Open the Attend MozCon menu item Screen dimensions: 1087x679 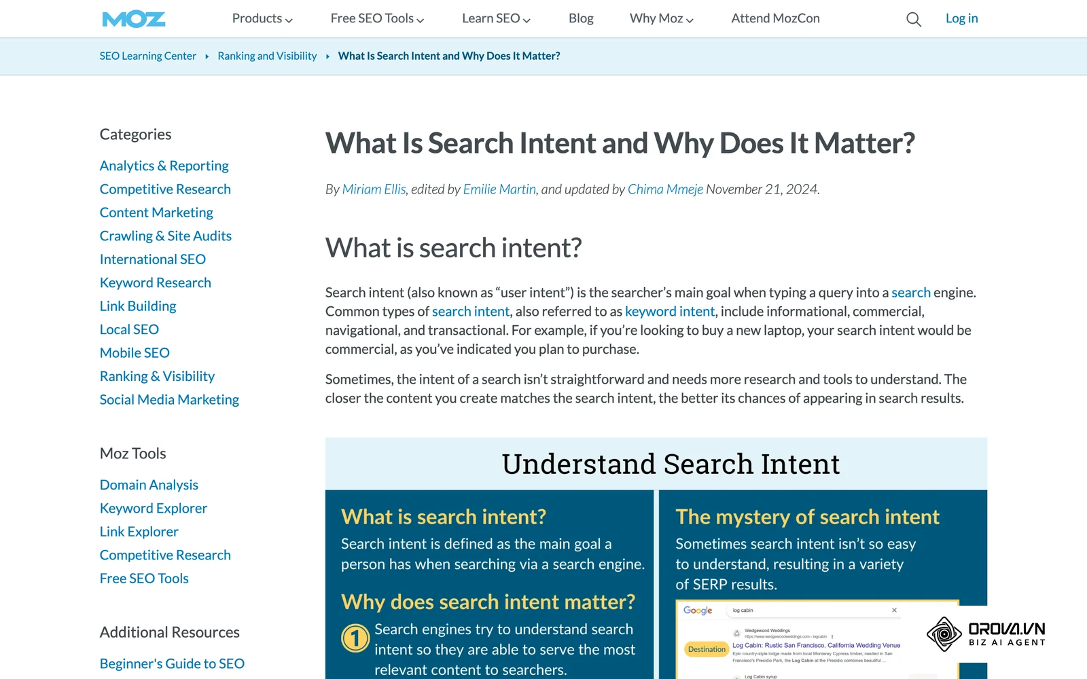[775, 18]
